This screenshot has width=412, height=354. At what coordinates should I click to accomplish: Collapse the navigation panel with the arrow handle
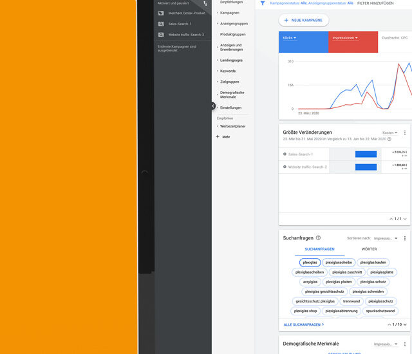pos(213,106)
